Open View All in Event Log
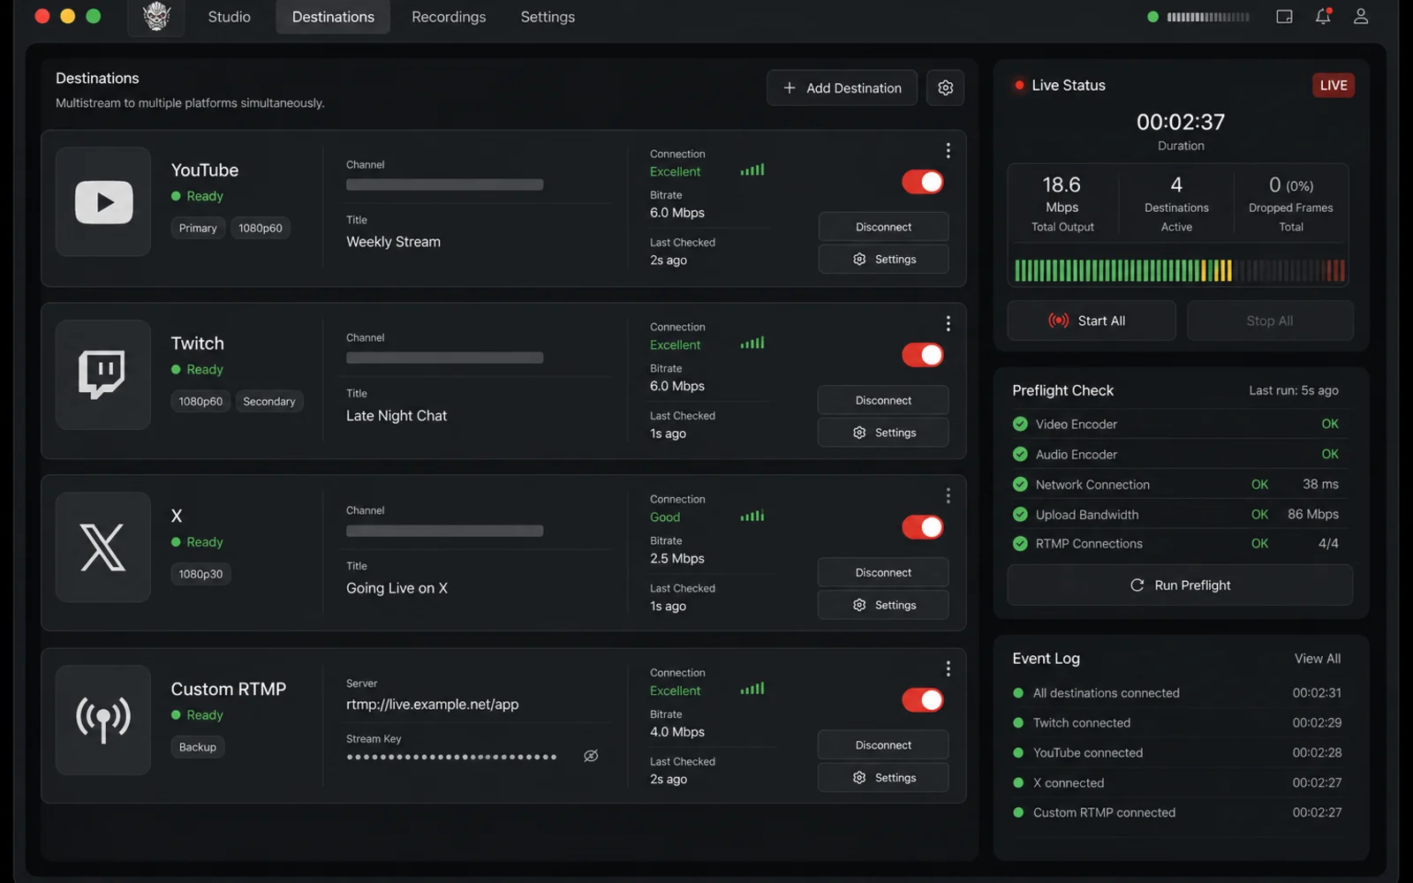Screen dimensions: 1413x883 1317,659
